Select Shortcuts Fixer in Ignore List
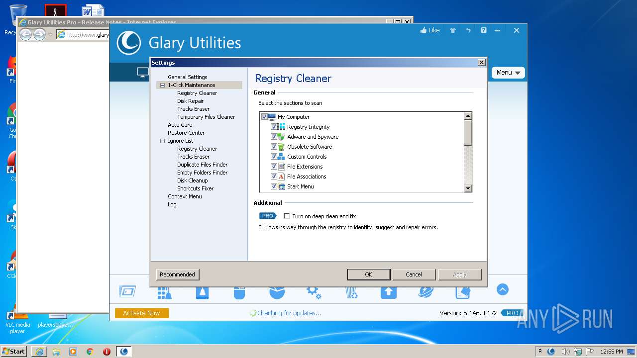 pyautogui.click(x=196, y=188)
